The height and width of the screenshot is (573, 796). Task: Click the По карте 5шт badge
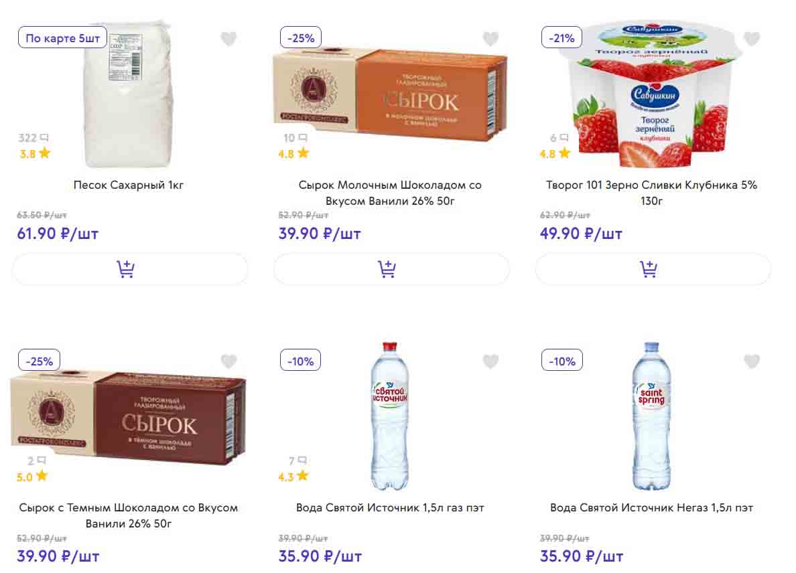[62, 38]
